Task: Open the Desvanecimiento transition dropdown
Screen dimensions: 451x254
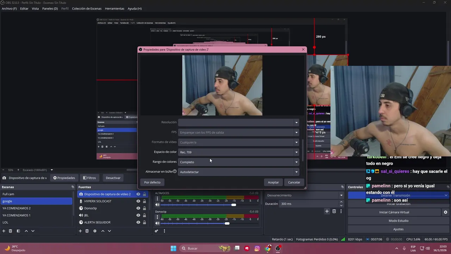Action: pos(305,195)
